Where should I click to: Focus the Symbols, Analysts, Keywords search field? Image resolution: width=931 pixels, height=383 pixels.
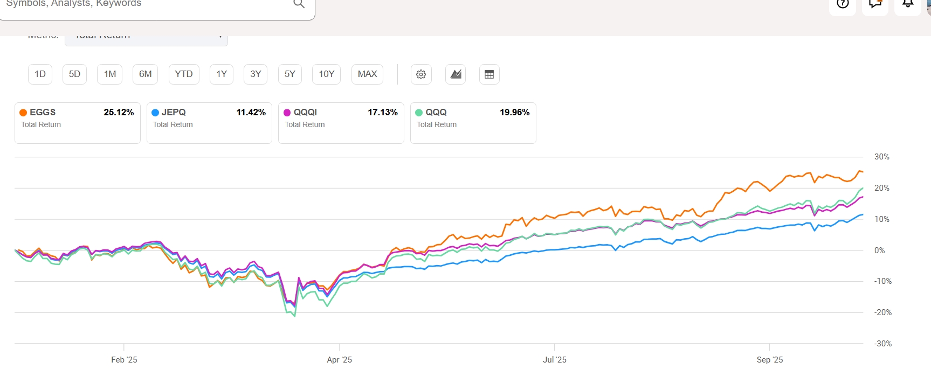click(146, 4)
